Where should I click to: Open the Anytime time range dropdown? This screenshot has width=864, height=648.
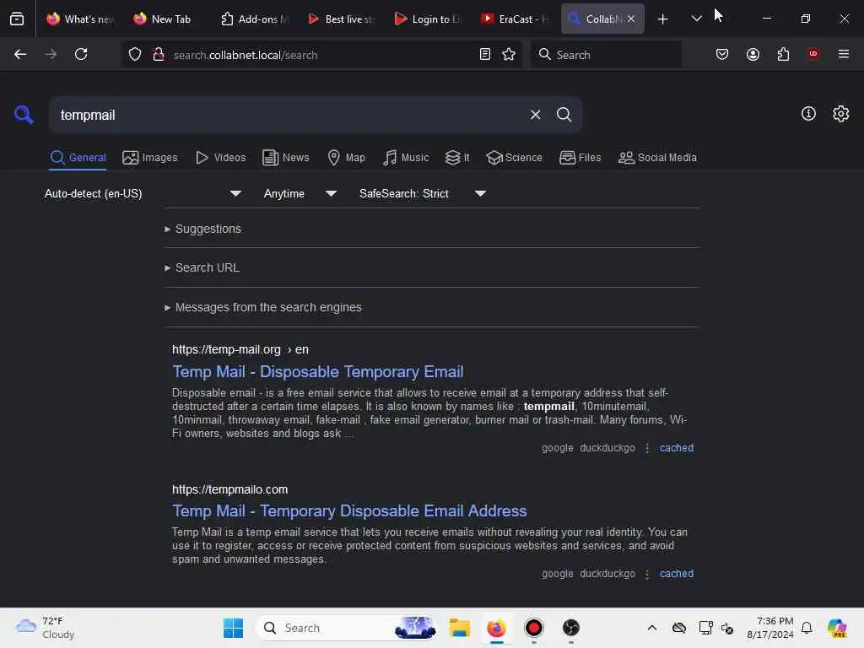coord(300,193)
